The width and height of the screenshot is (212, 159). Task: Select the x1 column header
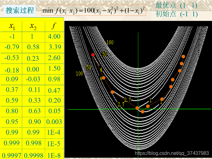coord(12,26)
